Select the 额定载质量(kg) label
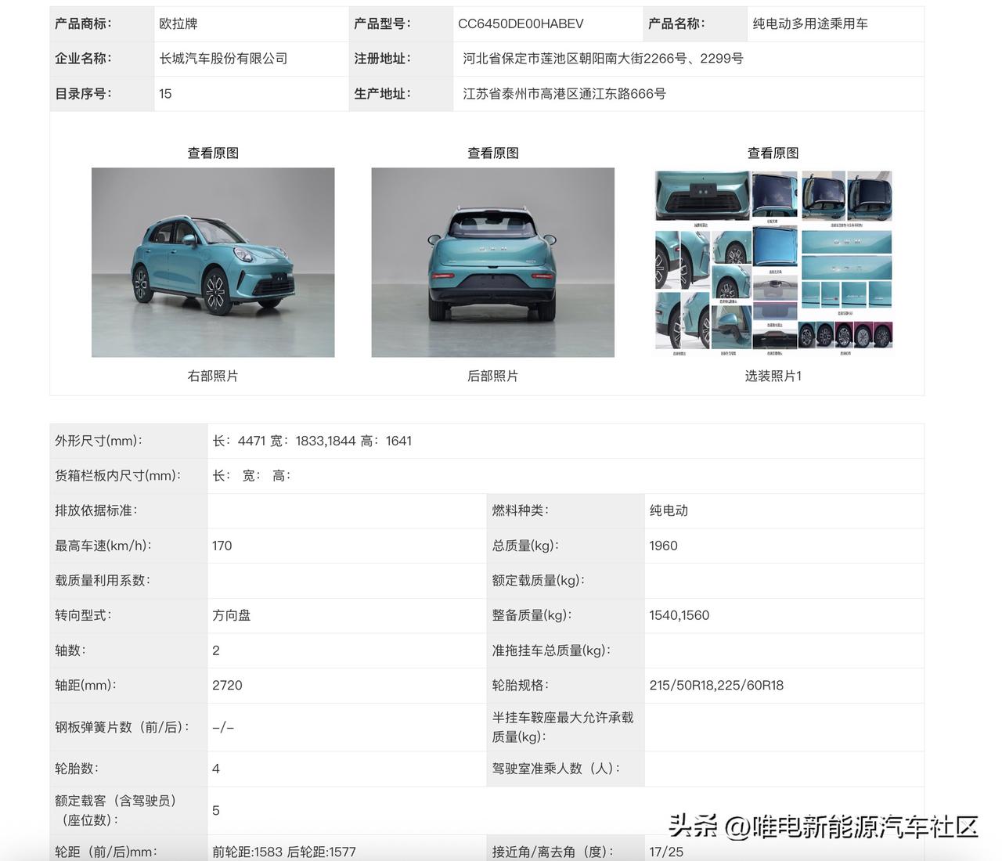1002x861 pixels. coord(539,581)
